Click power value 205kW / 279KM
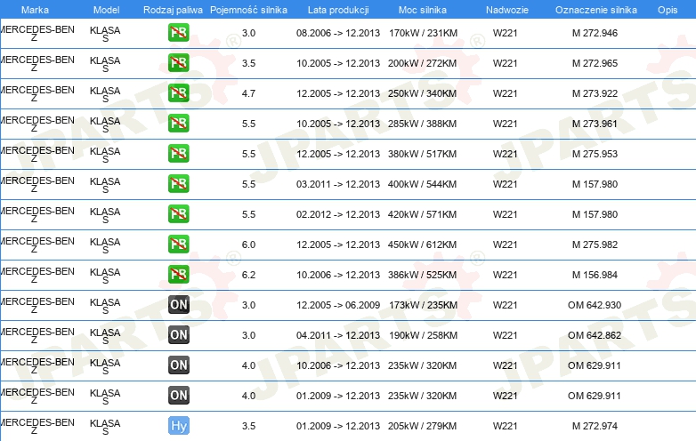This screenshot has width=696, height=441. point(422,426)
